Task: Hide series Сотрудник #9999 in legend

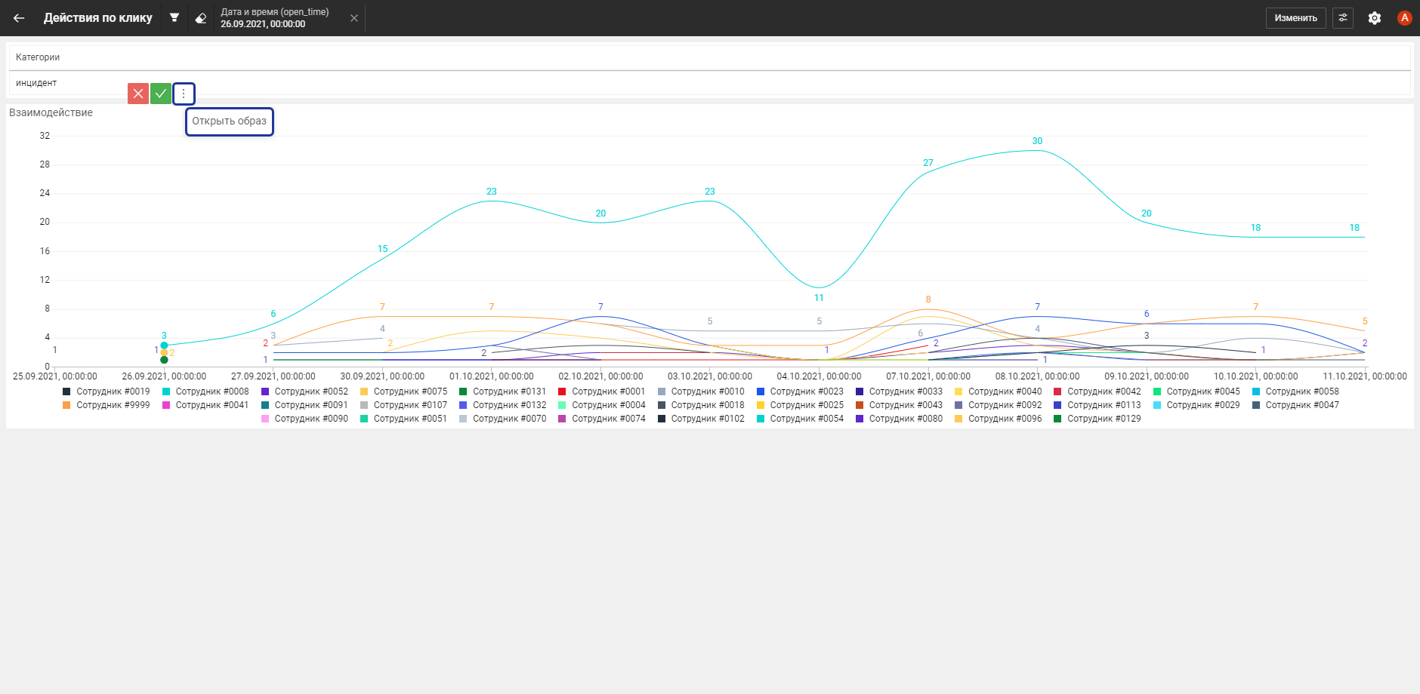Action: click(106, 405)
